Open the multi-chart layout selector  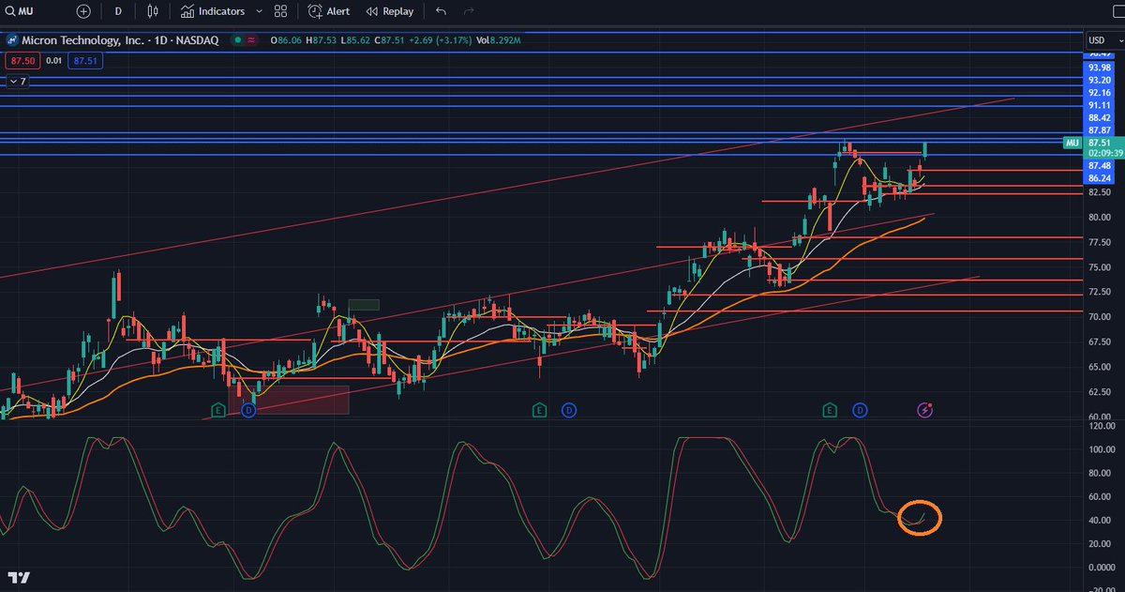click(x=278, y=12)
